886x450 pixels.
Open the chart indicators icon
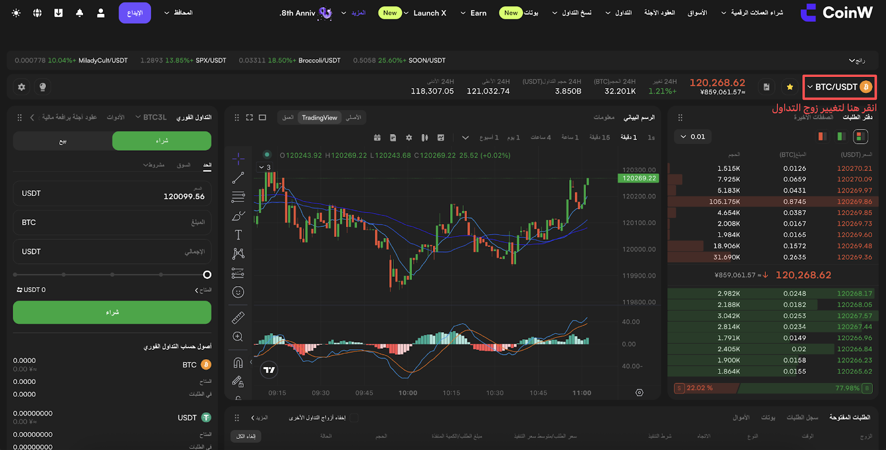441,137
